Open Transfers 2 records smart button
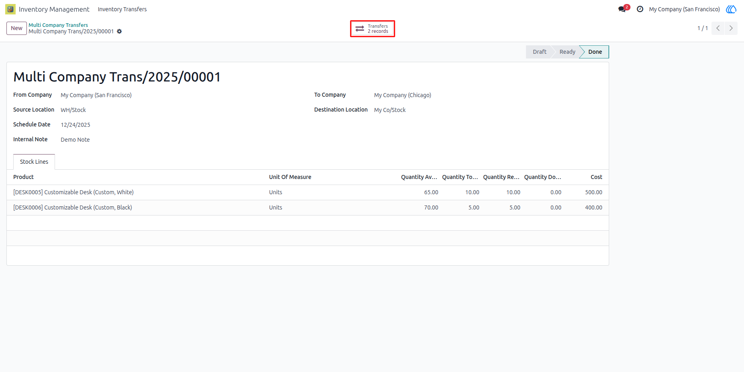The height and width of the screenshot is (372, 744). tap(372, 28)
